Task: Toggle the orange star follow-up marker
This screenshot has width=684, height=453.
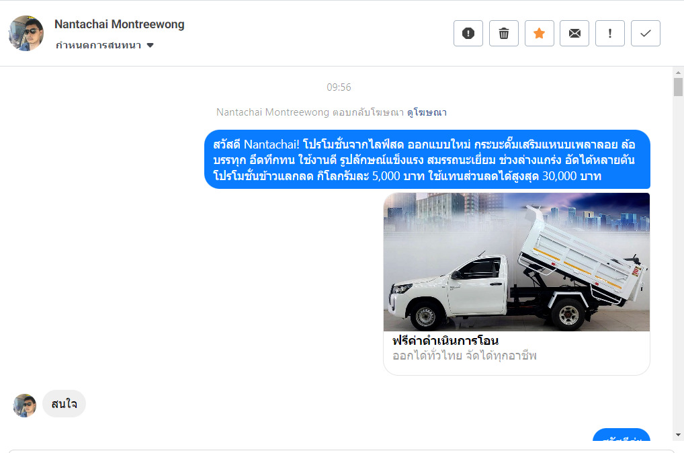Action: pyautogui.click(x=539, y=33)
